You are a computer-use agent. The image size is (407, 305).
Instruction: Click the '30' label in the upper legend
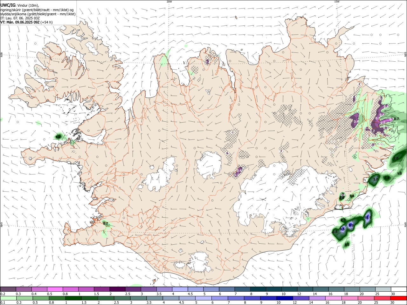[393, 294]
